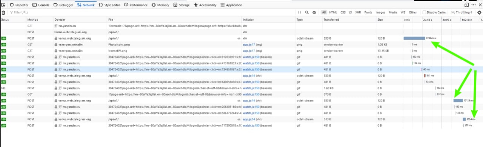Open the No Throttling dropdown
483x147 pixels.
pos(461,12)
